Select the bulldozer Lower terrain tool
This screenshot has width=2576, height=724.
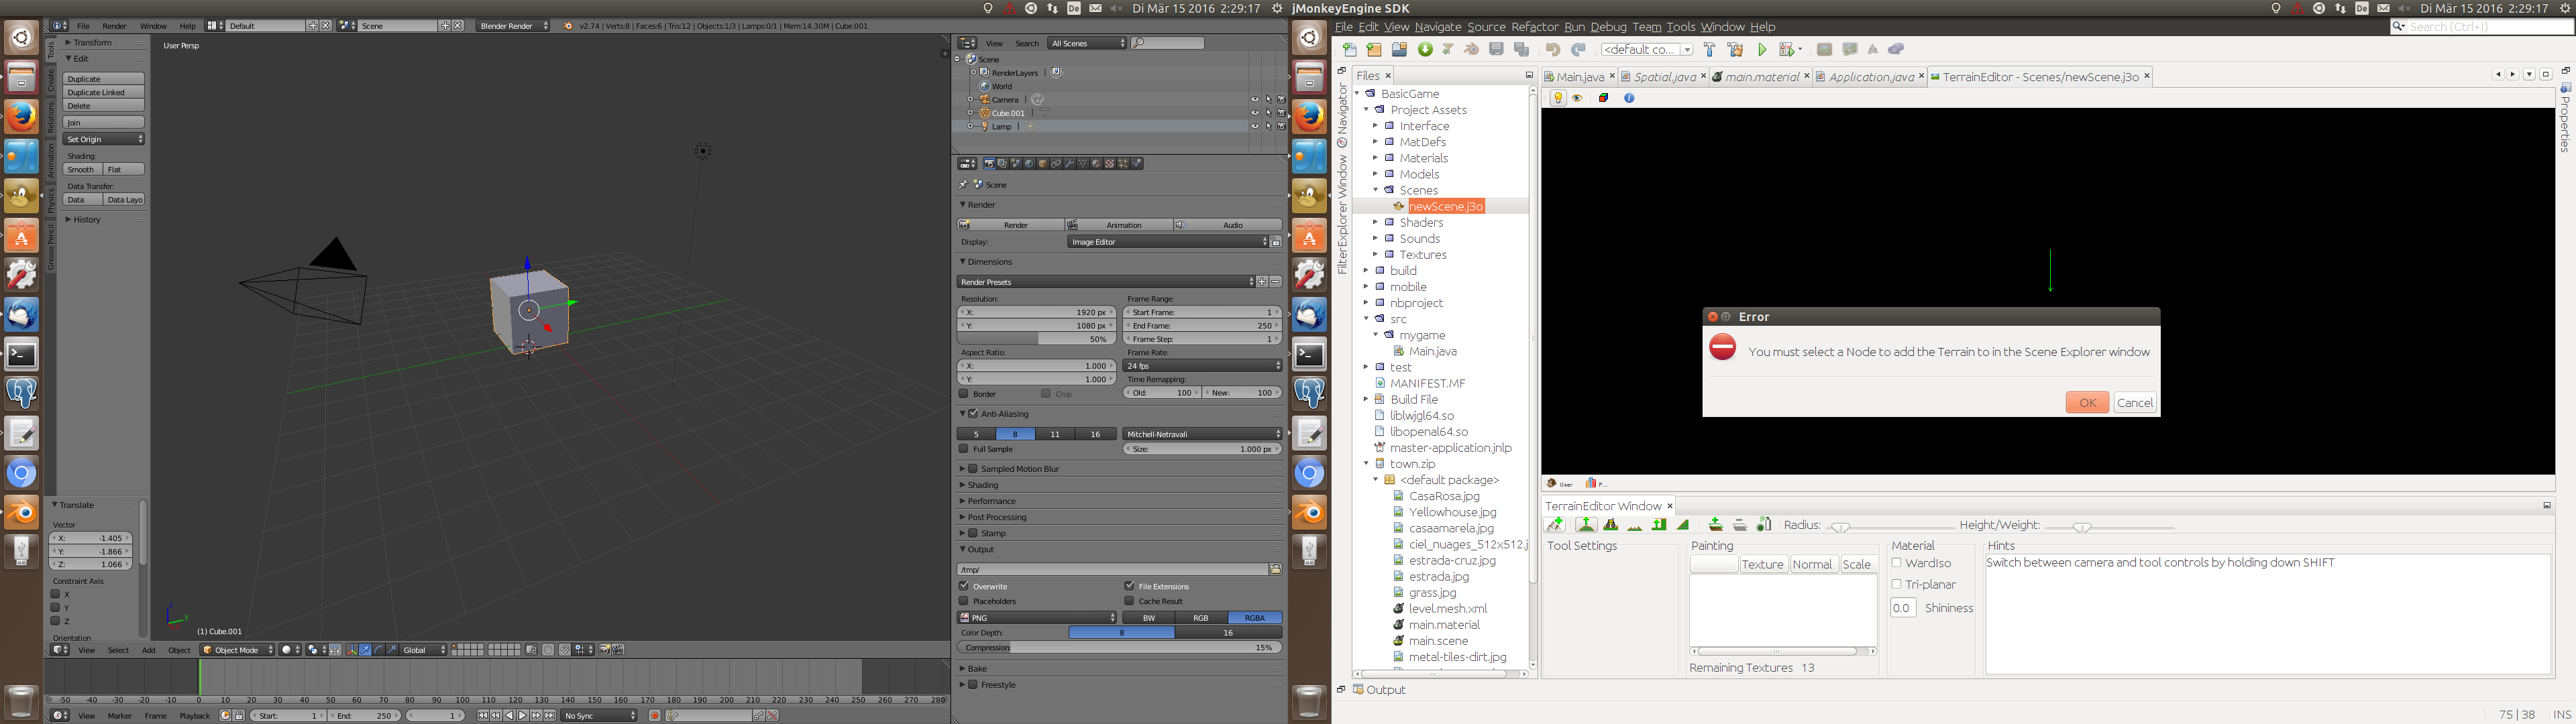coord(1611,525)
